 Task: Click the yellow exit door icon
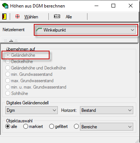click(5, 17)
